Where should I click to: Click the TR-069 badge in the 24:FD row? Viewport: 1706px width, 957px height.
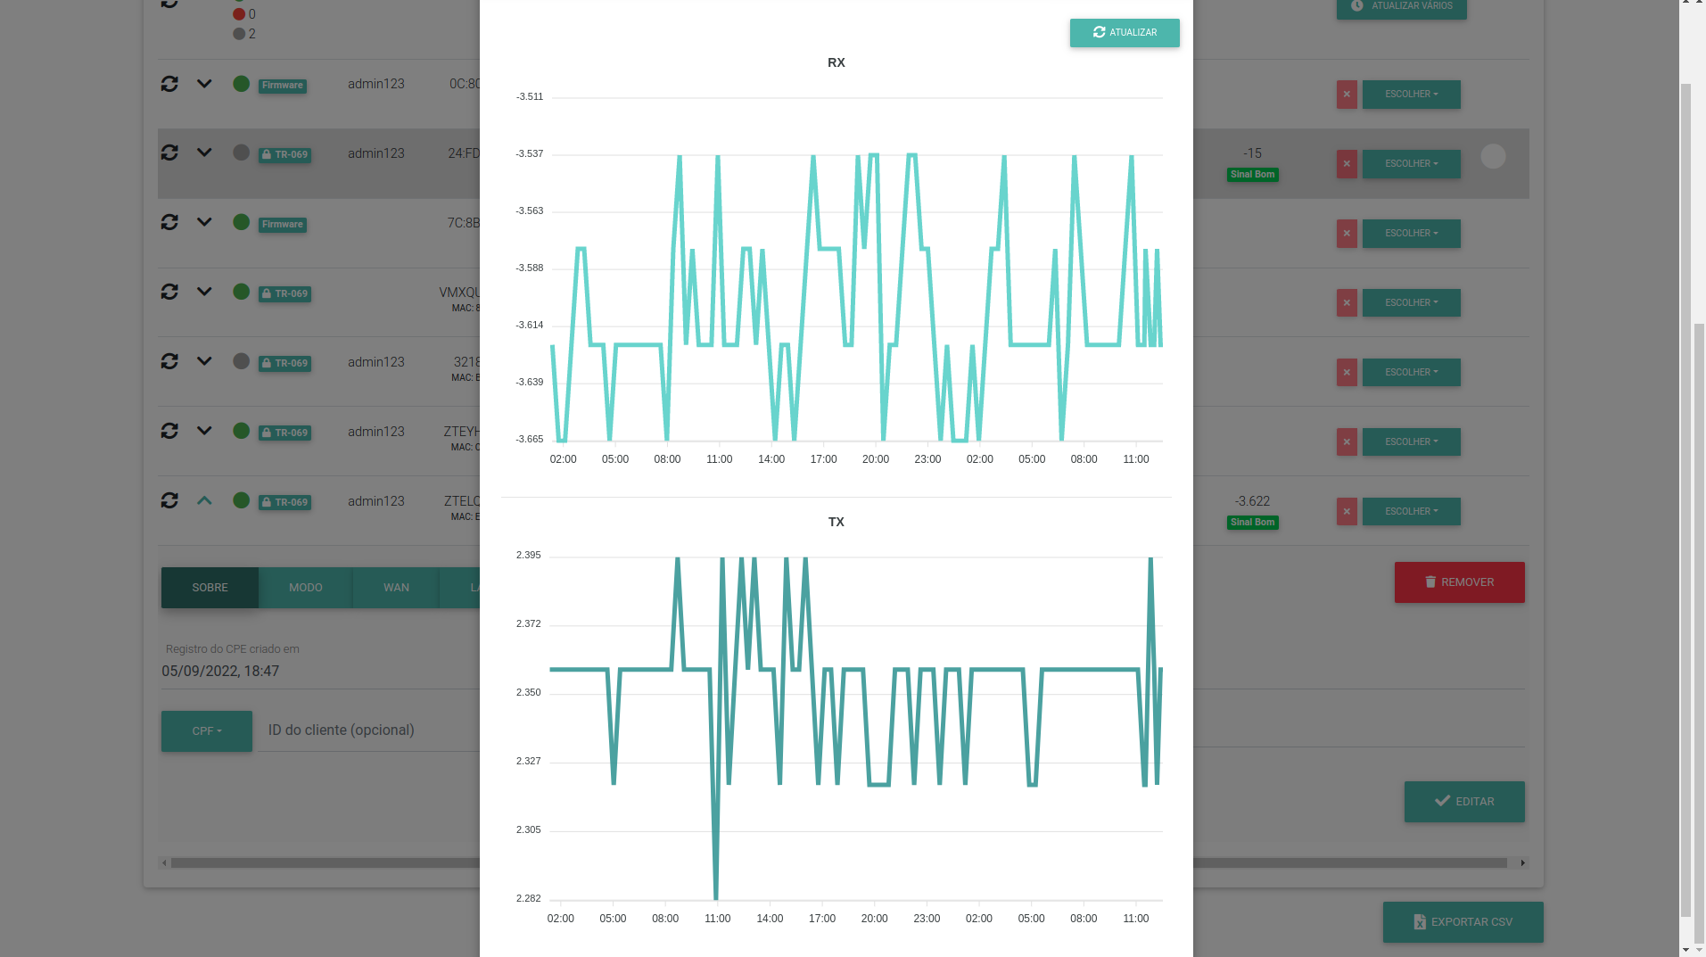click(284, 154)
